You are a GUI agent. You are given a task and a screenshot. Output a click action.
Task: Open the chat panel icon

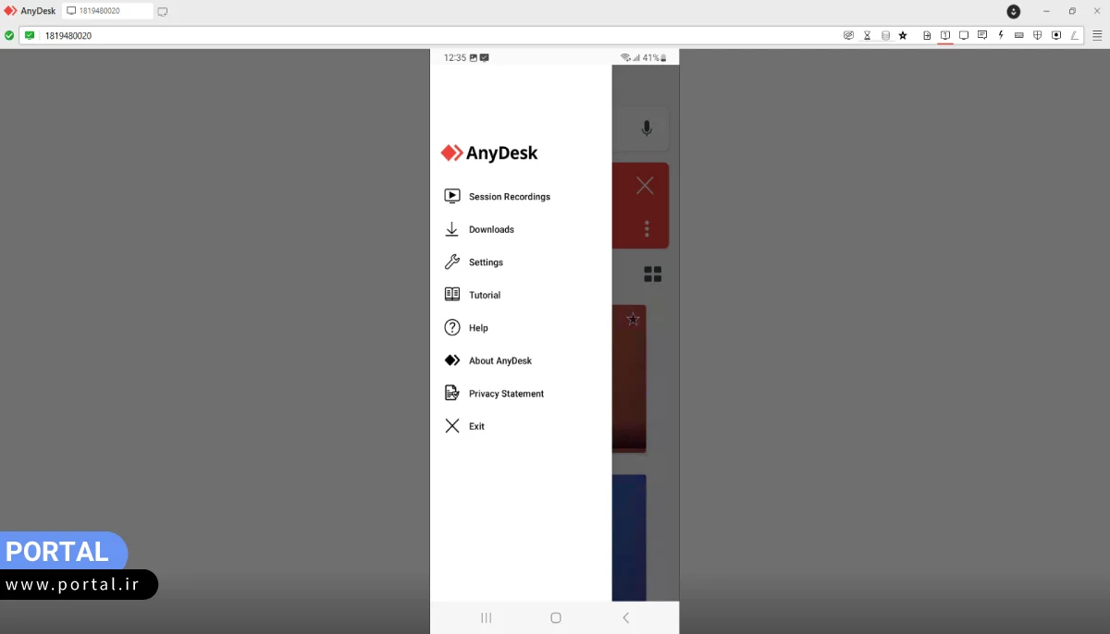981,34
